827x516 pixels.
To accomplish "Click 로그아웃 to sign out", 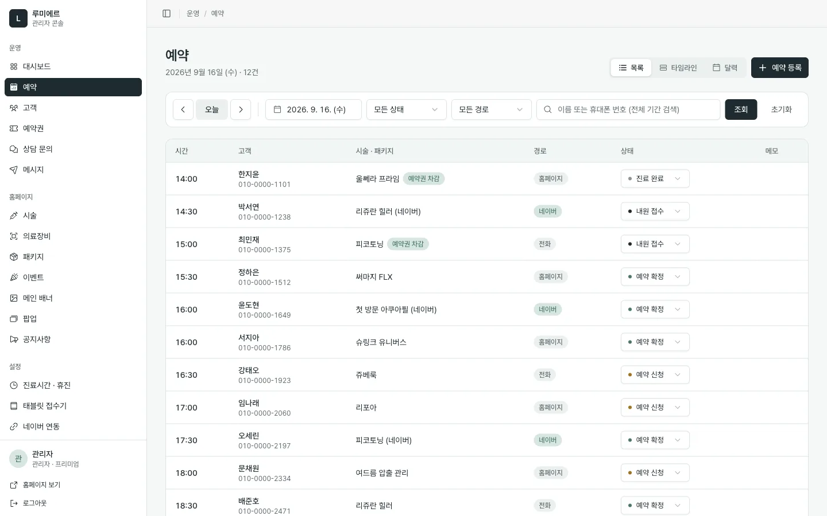I will click(x=73, y=503).
